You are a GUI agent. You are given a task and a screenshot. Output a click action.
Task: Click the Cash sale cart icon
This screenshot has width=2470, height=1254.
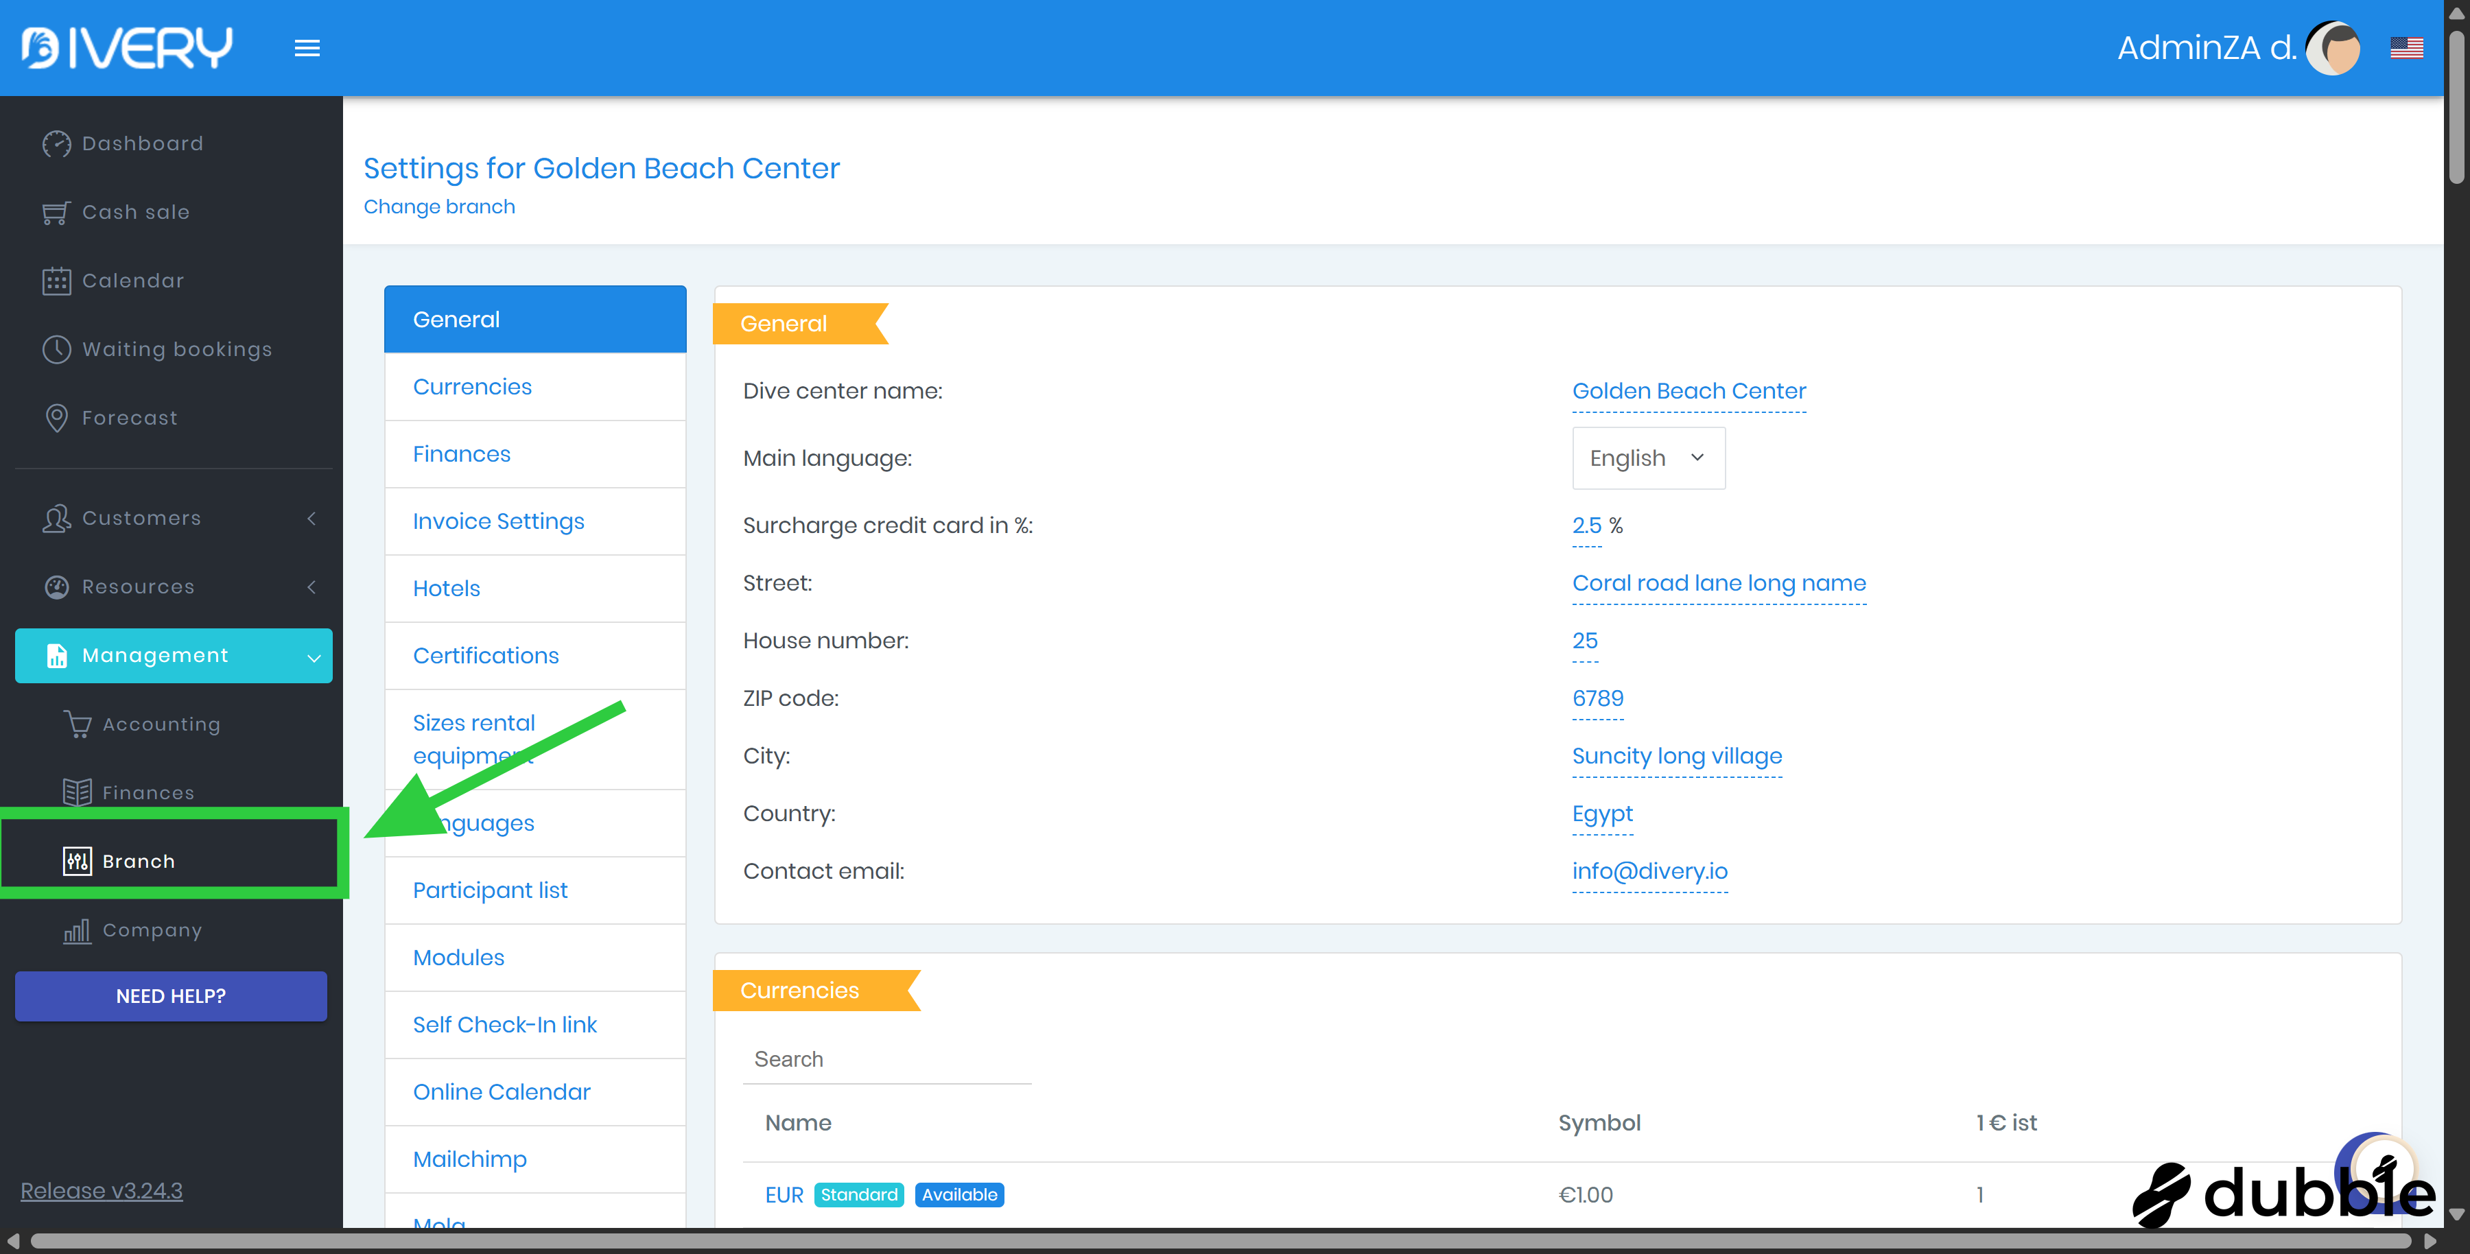(x=56, y=213)
